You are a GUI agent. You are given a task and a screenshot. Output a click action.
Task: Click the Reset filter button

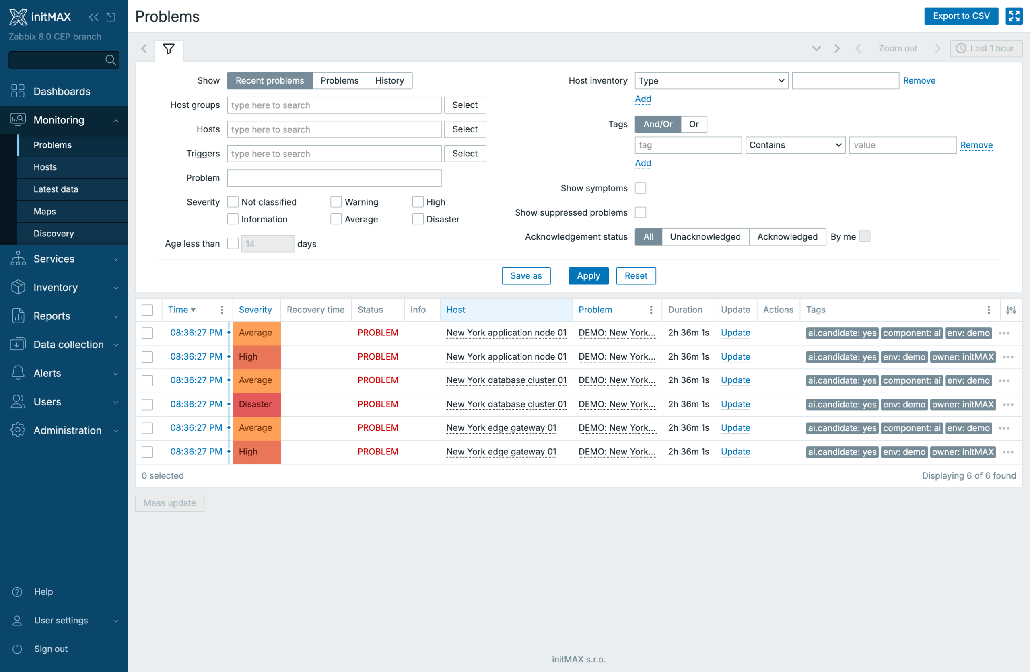coord(635,276)
